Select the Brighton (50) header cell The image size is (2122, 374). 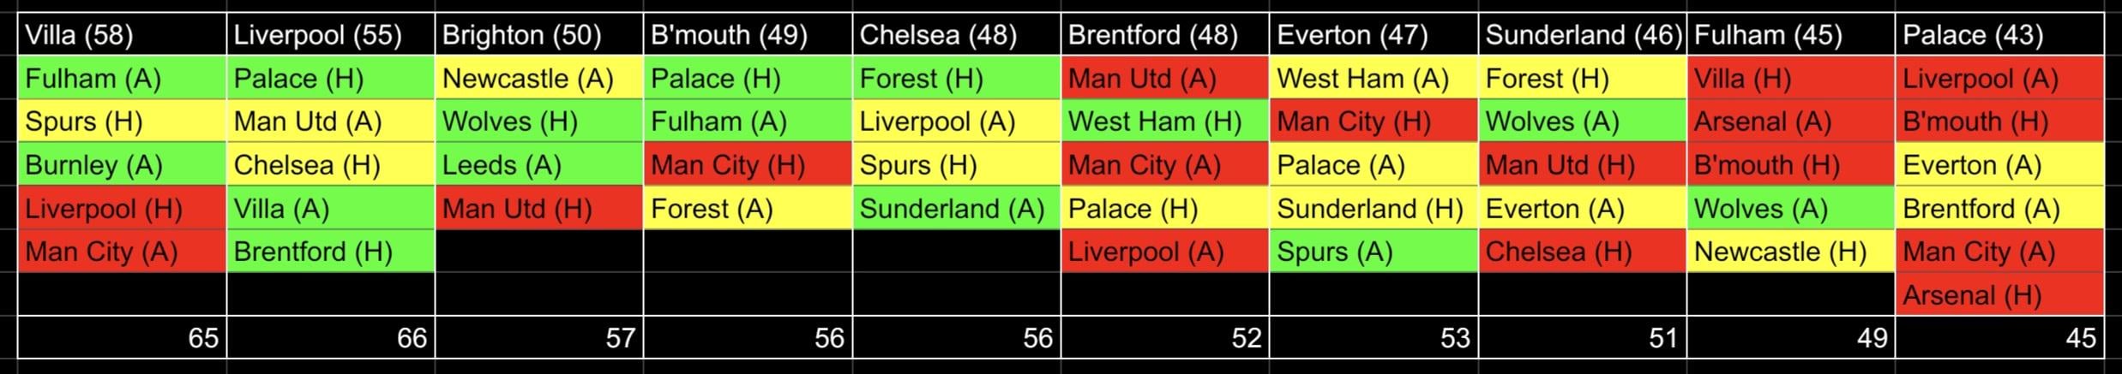click(x=539, y=35)
